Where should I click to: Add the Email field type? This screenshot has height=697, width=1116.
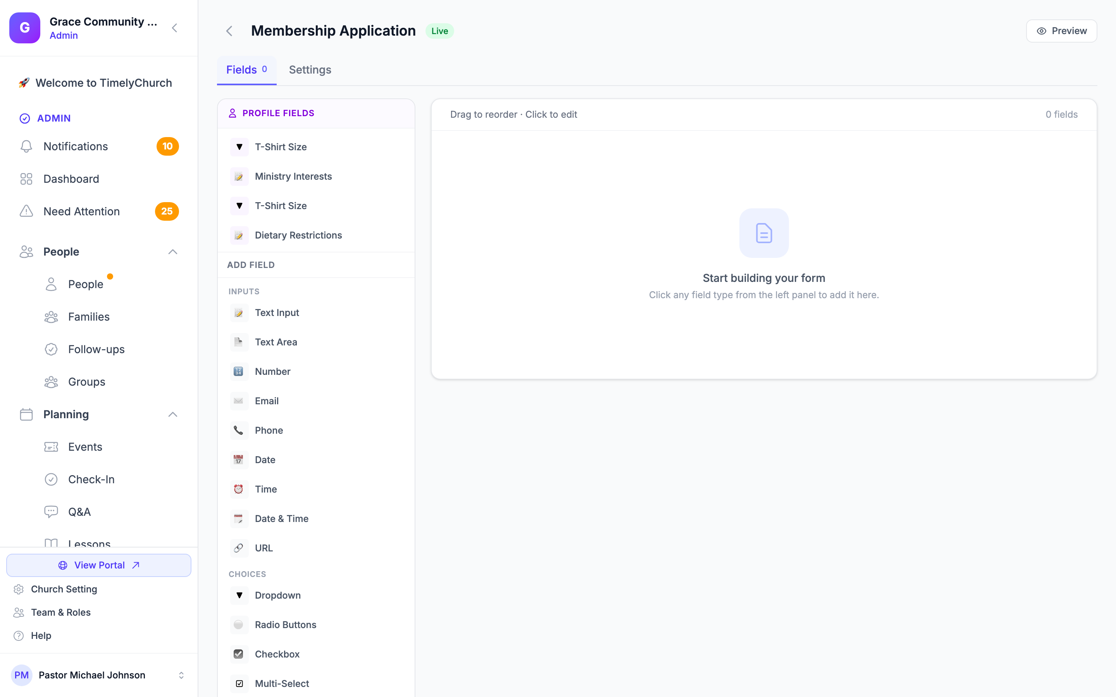pos(316,401)
